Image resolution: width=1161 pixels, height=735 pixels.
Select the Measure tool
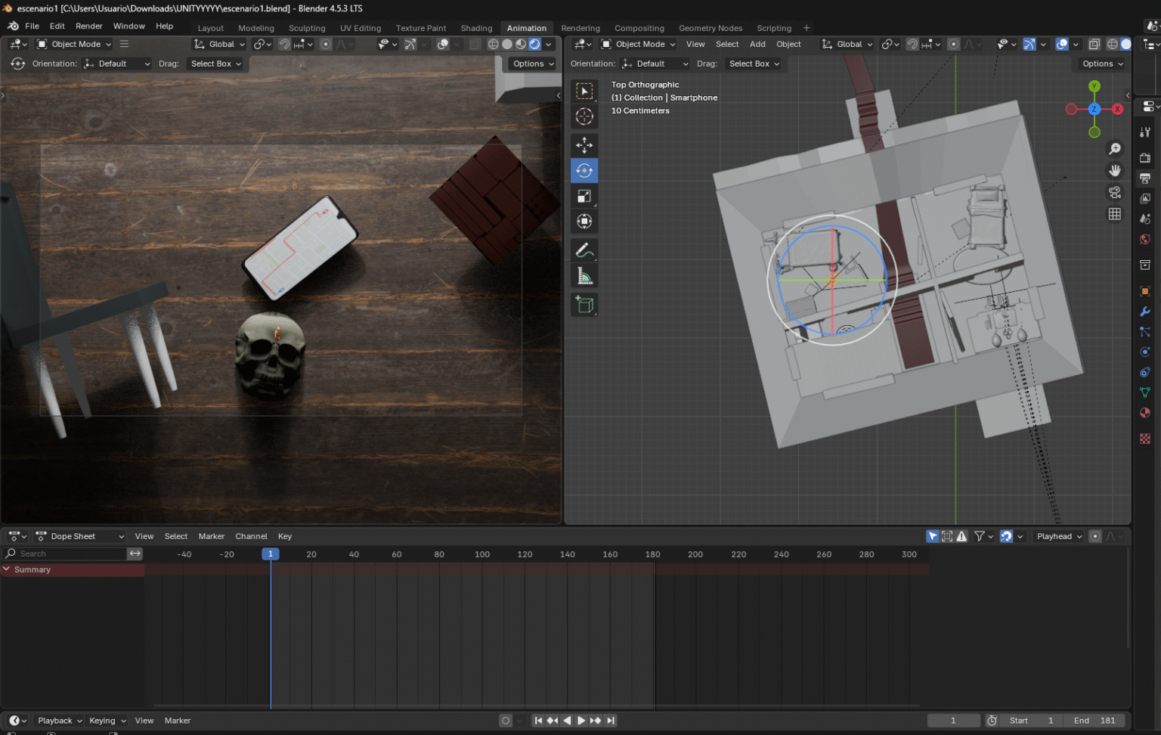584,274
